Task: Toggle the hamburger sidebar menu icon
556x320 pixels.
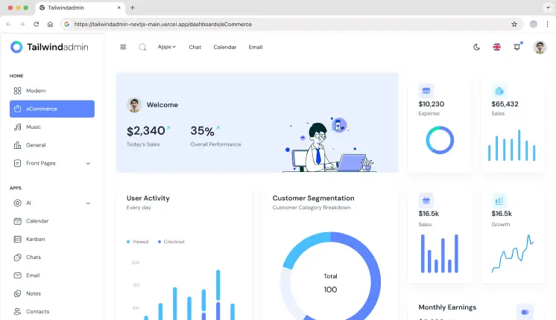Action: (123, 47)
